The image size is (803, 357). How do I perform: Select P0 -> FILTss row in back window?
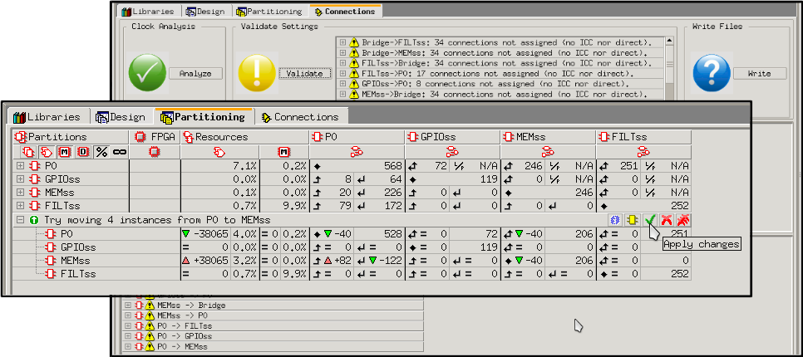(x=273, y=325)
